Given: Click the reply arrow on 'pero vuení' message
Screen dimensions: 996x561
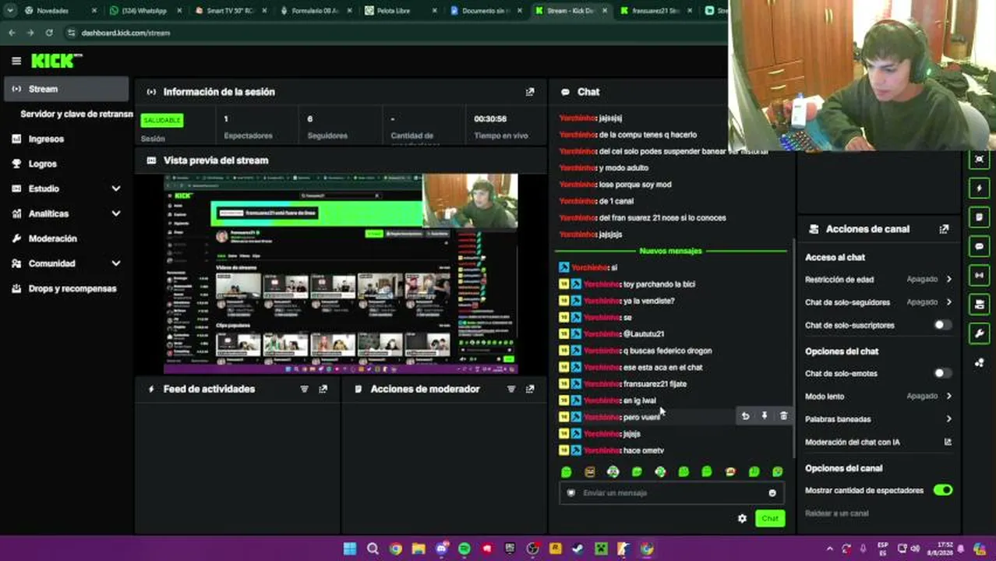Looking at the screenshot, I should pos(745,416).
